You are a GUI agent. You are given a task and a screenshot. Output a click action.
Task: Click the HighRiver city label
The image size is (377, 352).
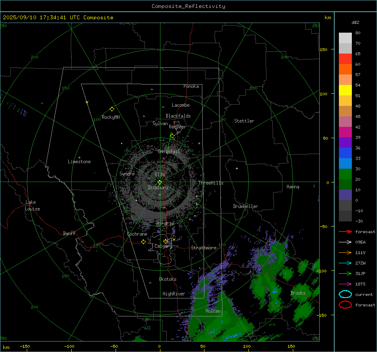coord(174,294)
